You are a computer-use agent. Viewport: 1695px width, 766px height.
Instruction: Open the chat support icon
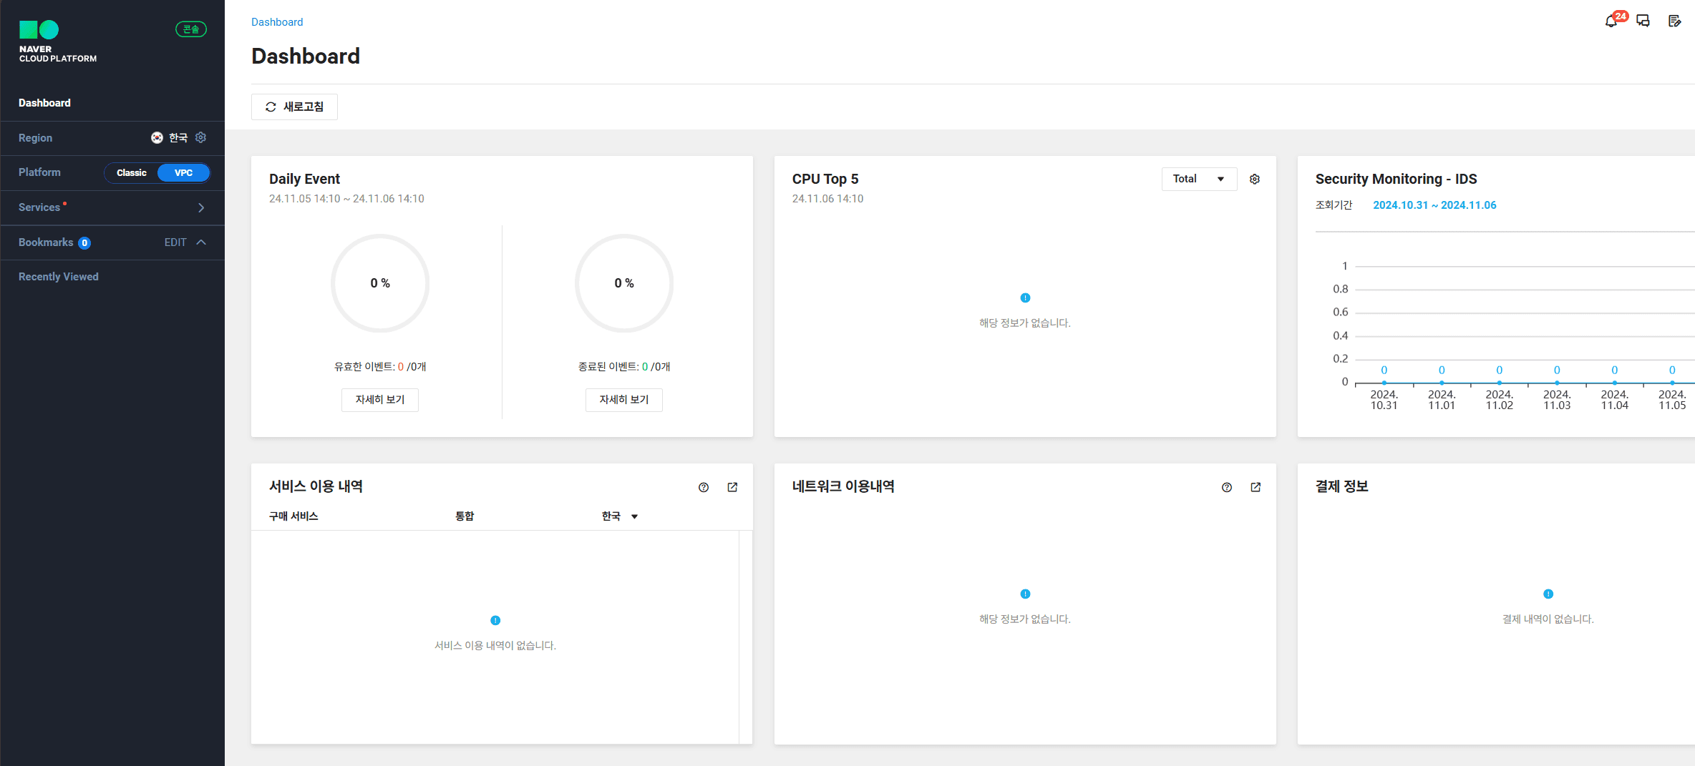tap(1643, 21)
